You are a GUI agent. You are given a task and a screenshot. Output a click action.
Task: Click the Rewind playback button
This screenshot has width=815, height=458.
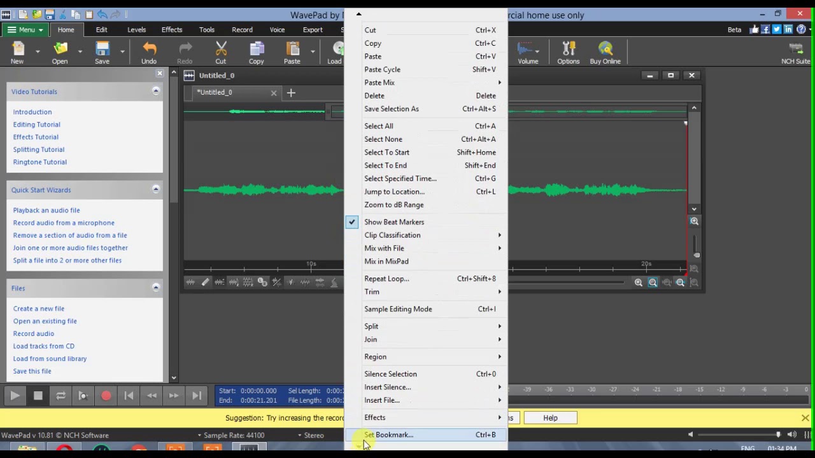coord(152,396)
